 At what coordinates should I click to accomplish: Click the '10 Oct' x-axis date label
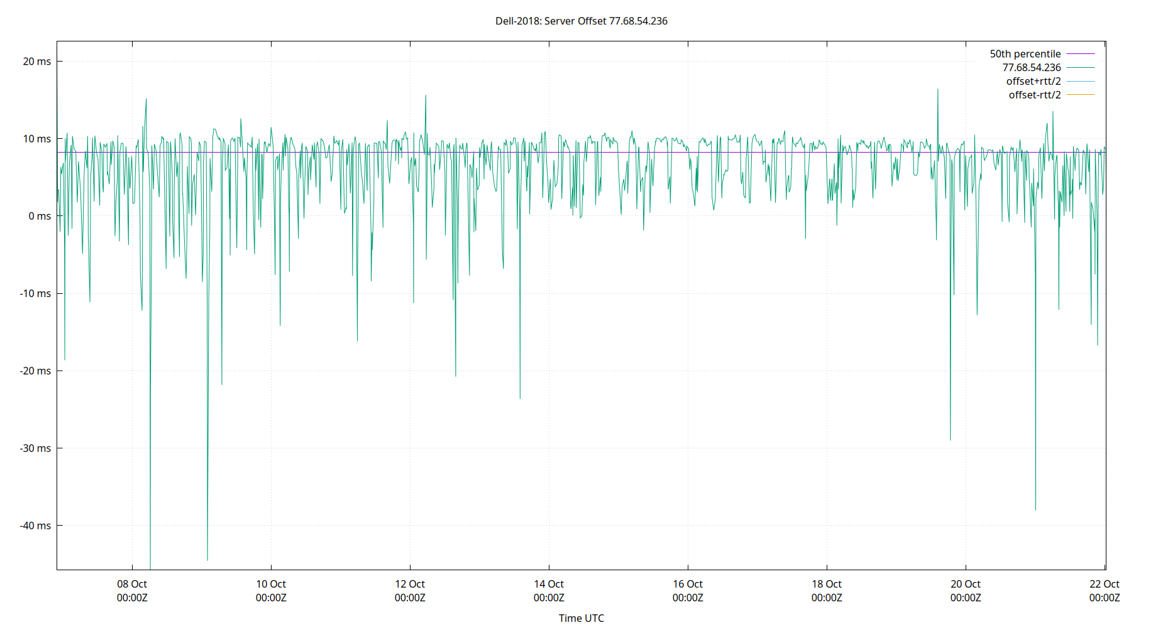coord(271,584)
